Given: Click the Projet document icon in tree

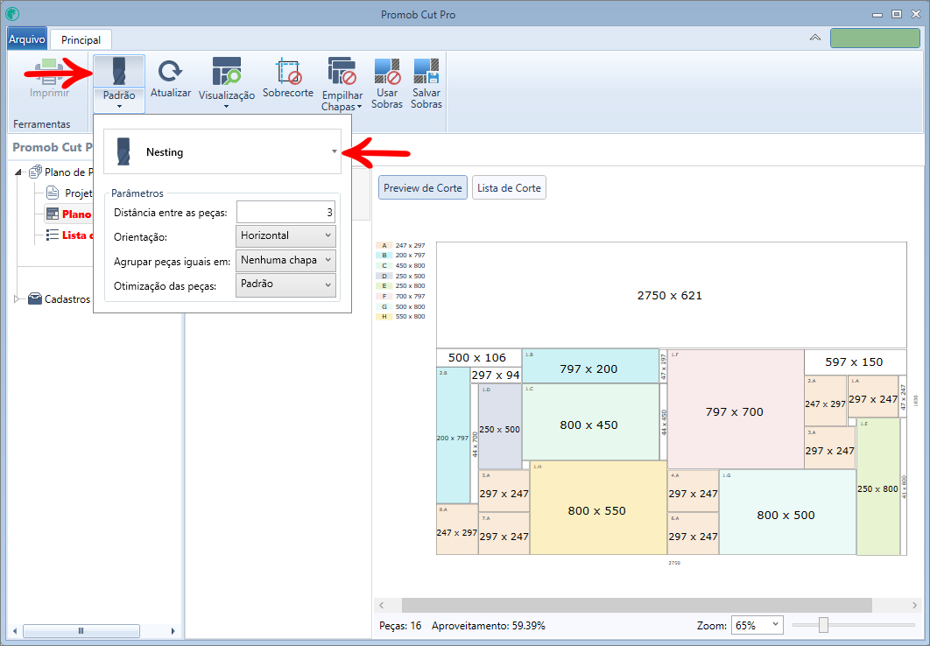Looking at the screenshot, I should tap(53, 193).
